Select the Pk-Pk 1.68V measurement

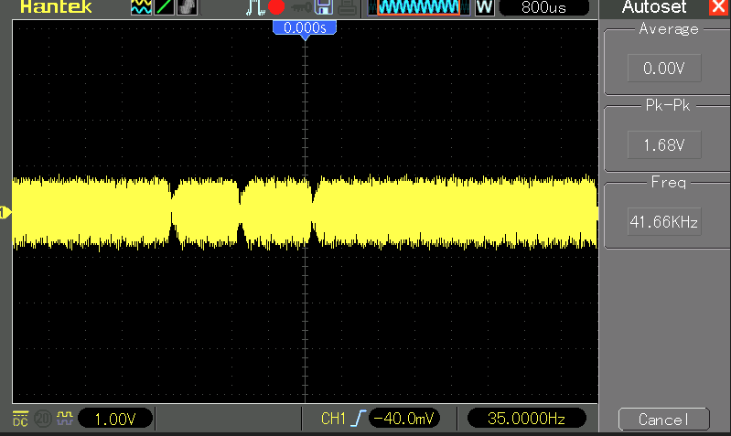click(664, 144)
